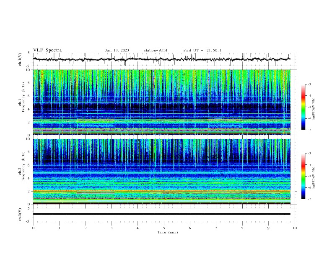The width and height of the screenshot is (332, 256).
Task: Click the "ch.1(V)" axis label
Action: click(x=20, y=59)
